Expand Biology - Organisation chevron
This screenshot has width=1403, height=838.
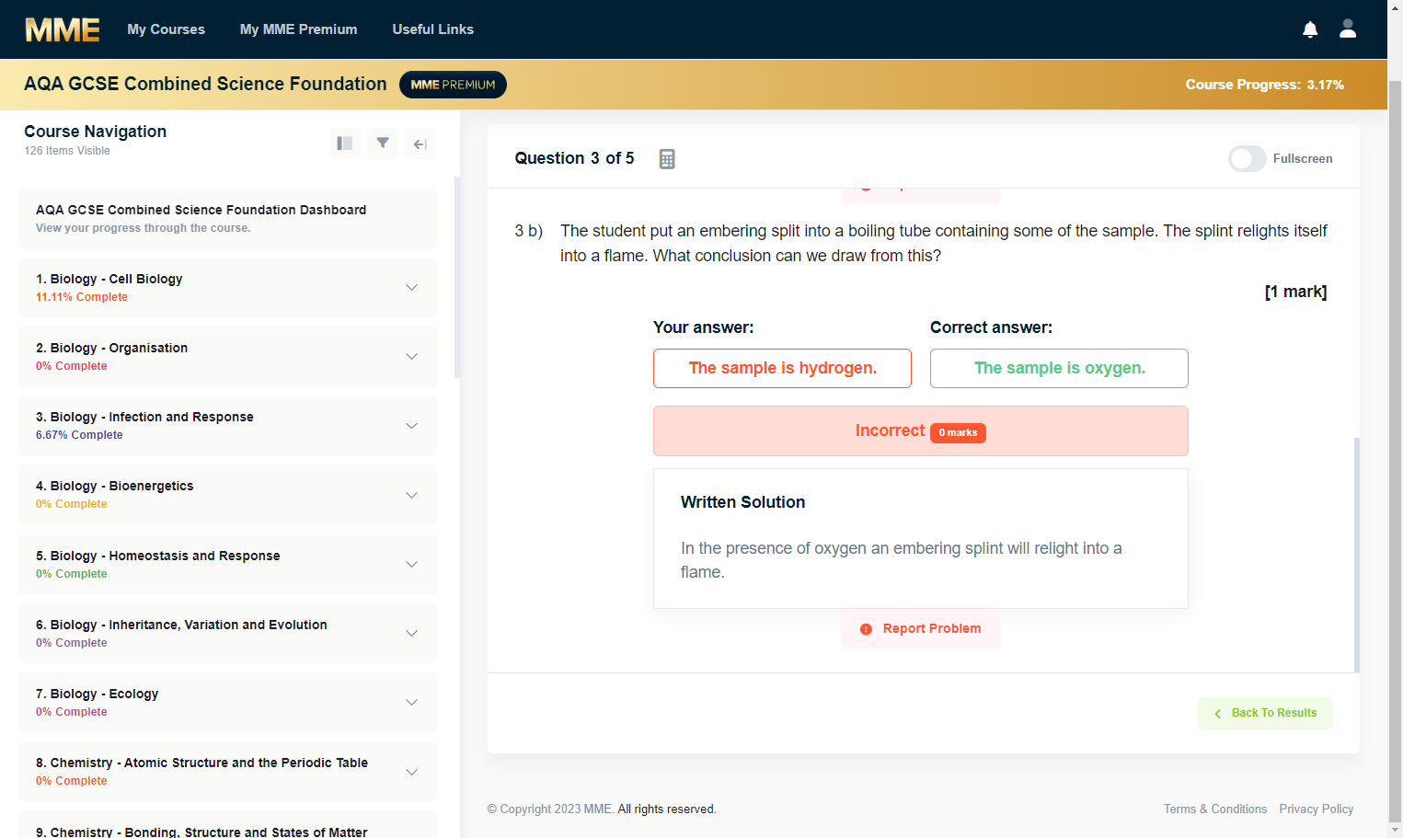(411, 357)
